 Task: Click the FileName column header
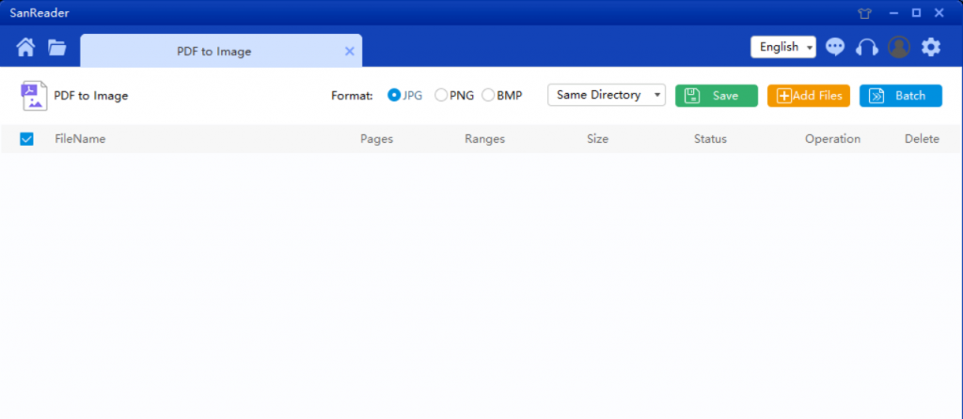coord(80,139)
